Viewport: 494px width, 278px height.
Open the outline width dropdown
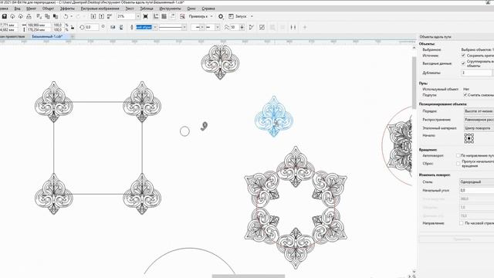(x=155, y=28)
